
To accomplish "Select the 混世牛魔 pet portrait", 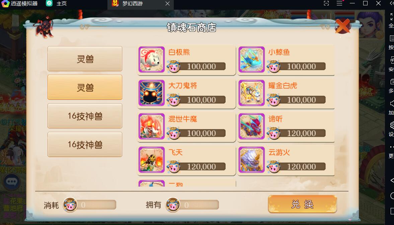I will tap(152, 126).
